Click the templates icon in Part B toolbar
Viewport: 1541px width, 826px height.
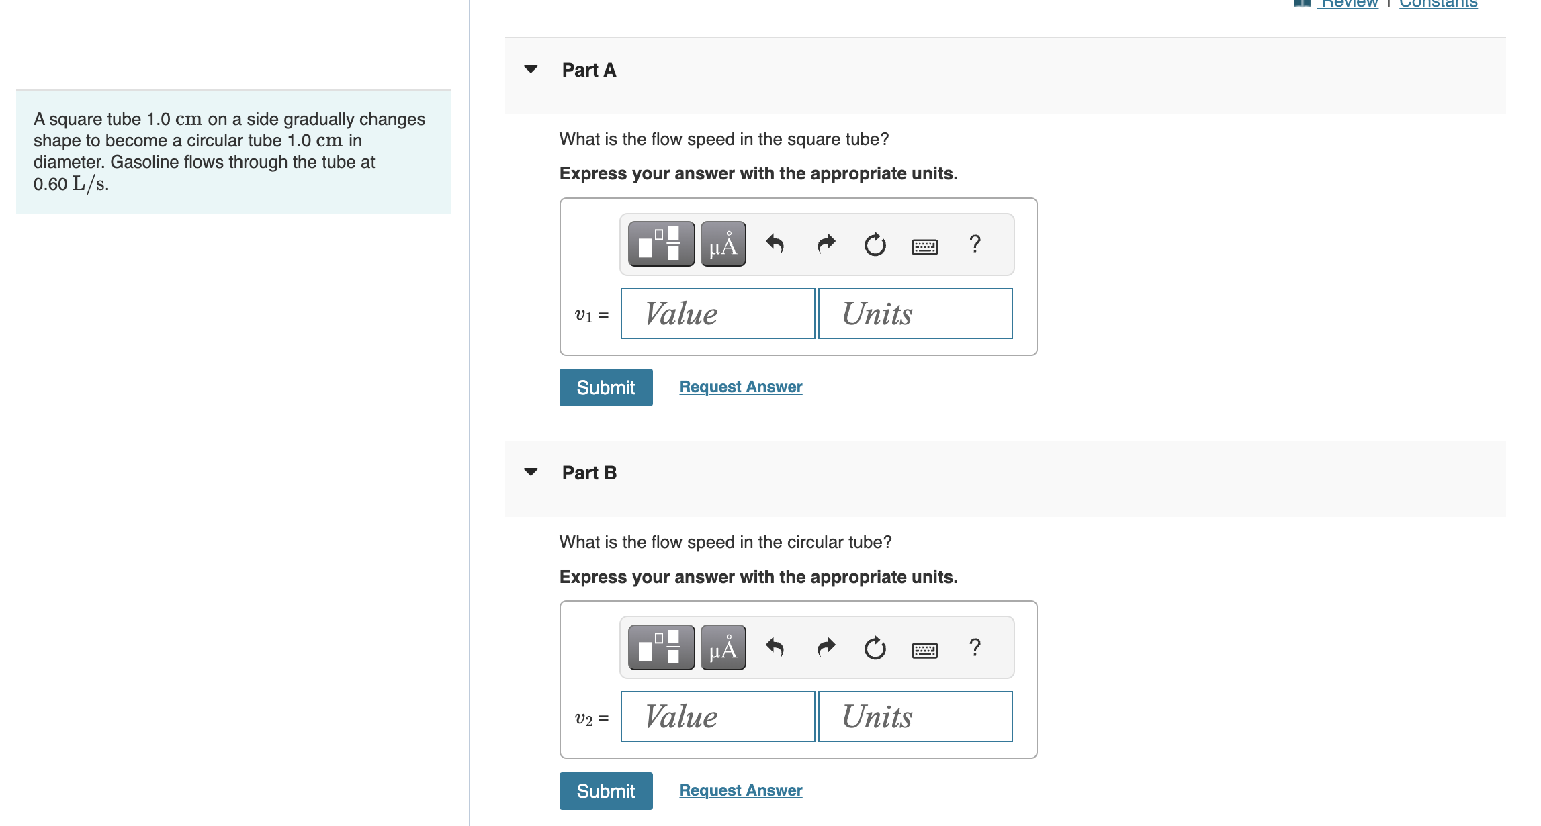(661, 647)
